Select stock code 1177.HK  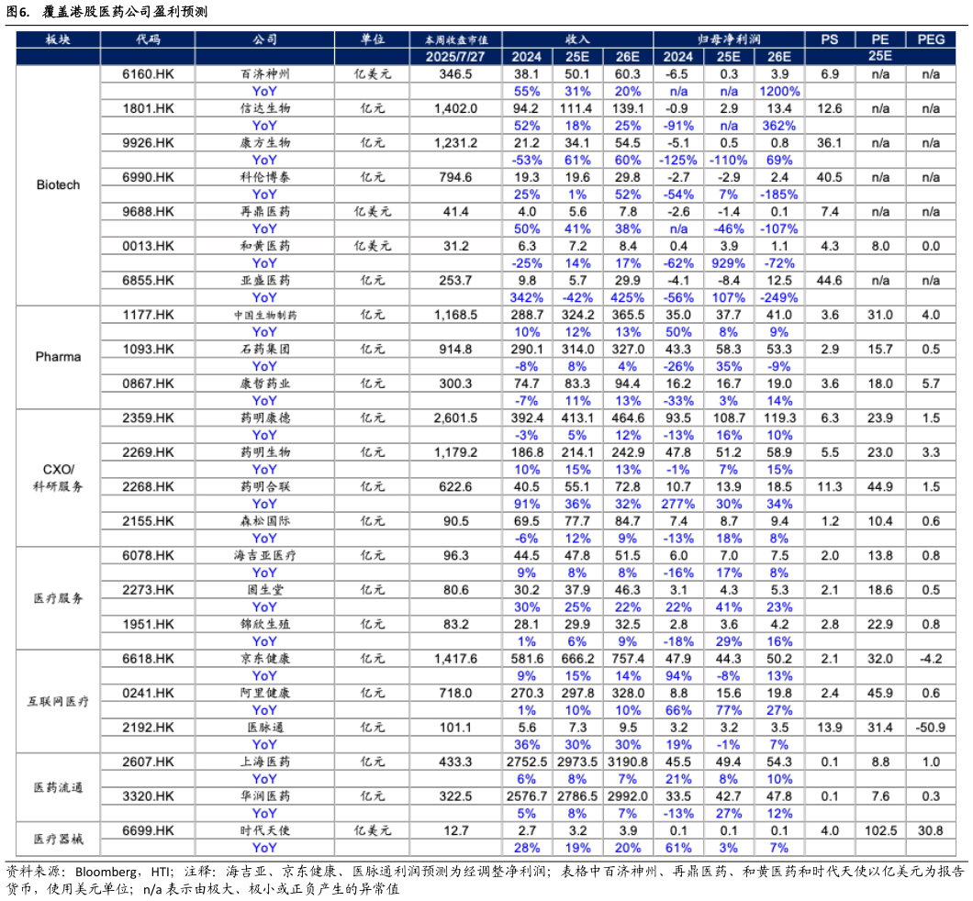(148, 315)
